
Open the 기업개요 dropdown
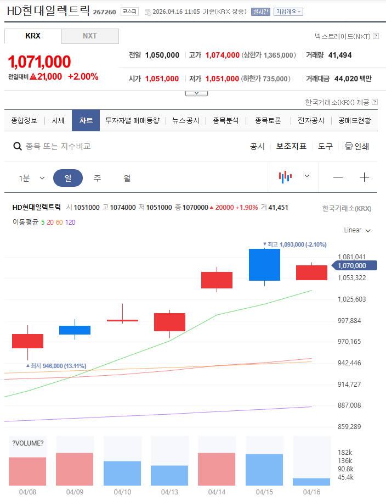288,12
